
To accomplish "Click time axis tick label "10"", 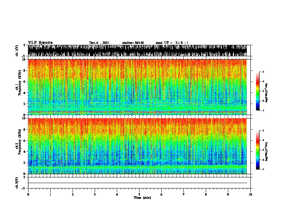I will [x=250, y=194].
